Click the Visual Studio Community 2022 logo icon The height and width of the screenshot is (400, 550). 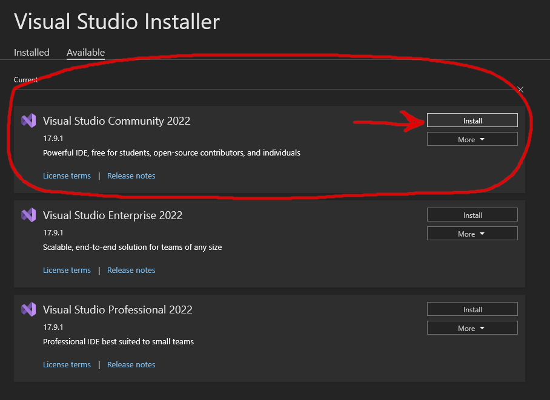click(28, 120)
